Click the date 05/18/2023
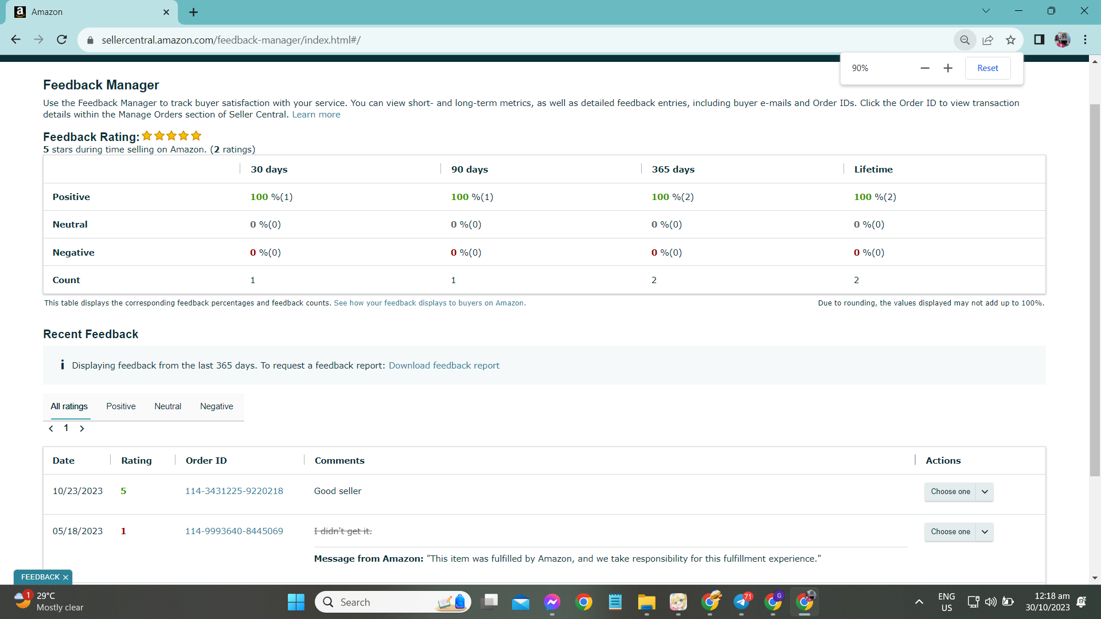The height and width of the screenshot is (619, 1101). pos(77,531)
